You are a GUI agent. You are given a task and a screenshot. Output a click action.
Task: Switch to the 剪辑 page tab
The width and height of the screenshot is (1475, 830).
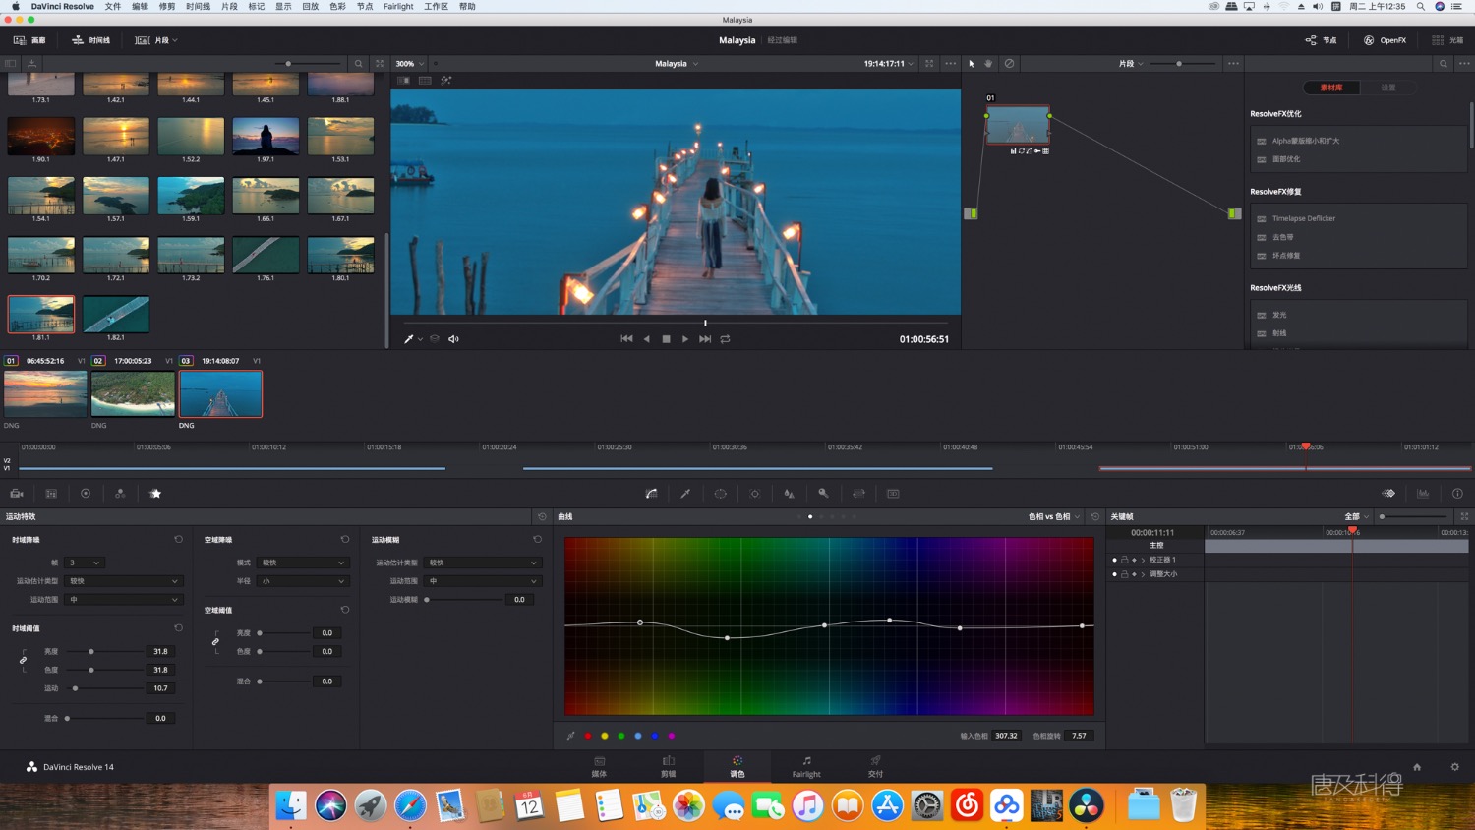point(669,767)
